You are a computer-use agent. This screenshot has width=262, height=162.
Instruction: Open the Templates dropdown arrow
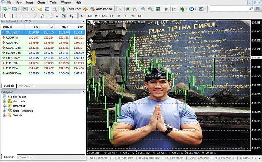[205, 9]
